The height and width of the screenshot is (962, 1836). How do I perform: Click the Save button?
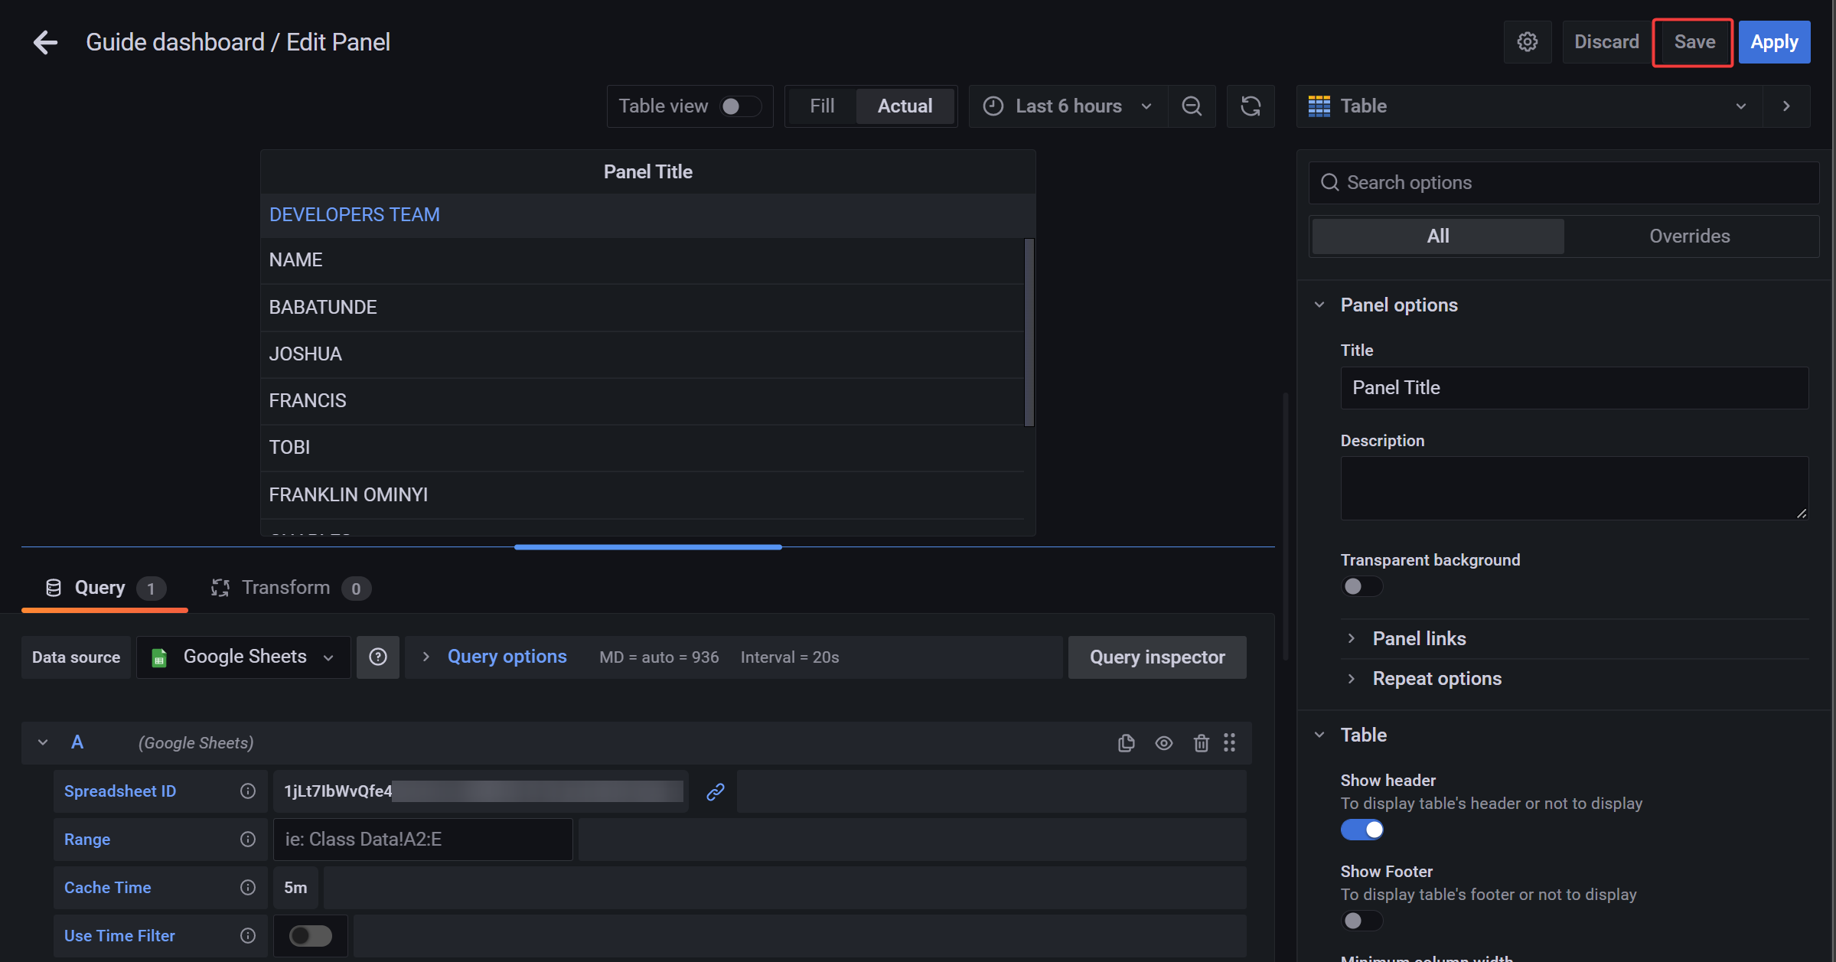(x=1694, y=42)
